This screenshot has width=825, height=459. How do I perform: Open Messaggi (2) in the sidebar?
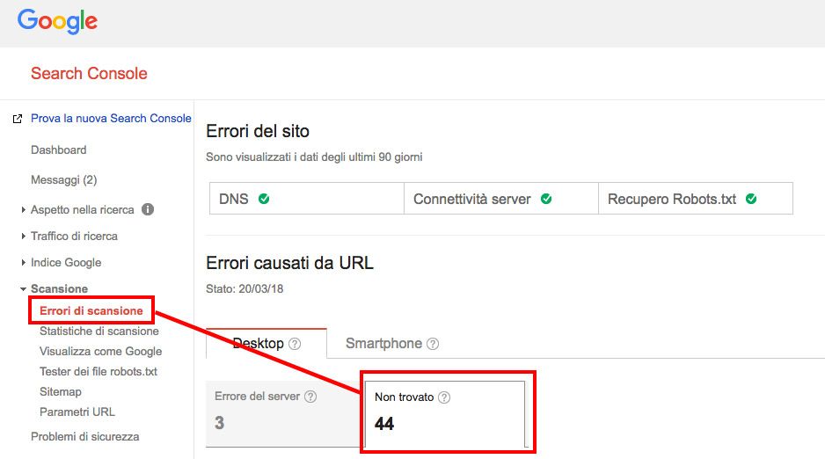pos(63,179)
